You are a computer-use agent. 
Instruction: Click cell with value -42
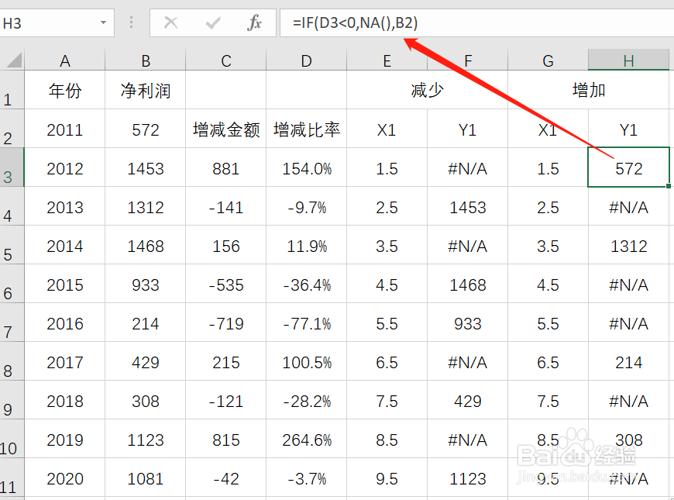point(225,478)
